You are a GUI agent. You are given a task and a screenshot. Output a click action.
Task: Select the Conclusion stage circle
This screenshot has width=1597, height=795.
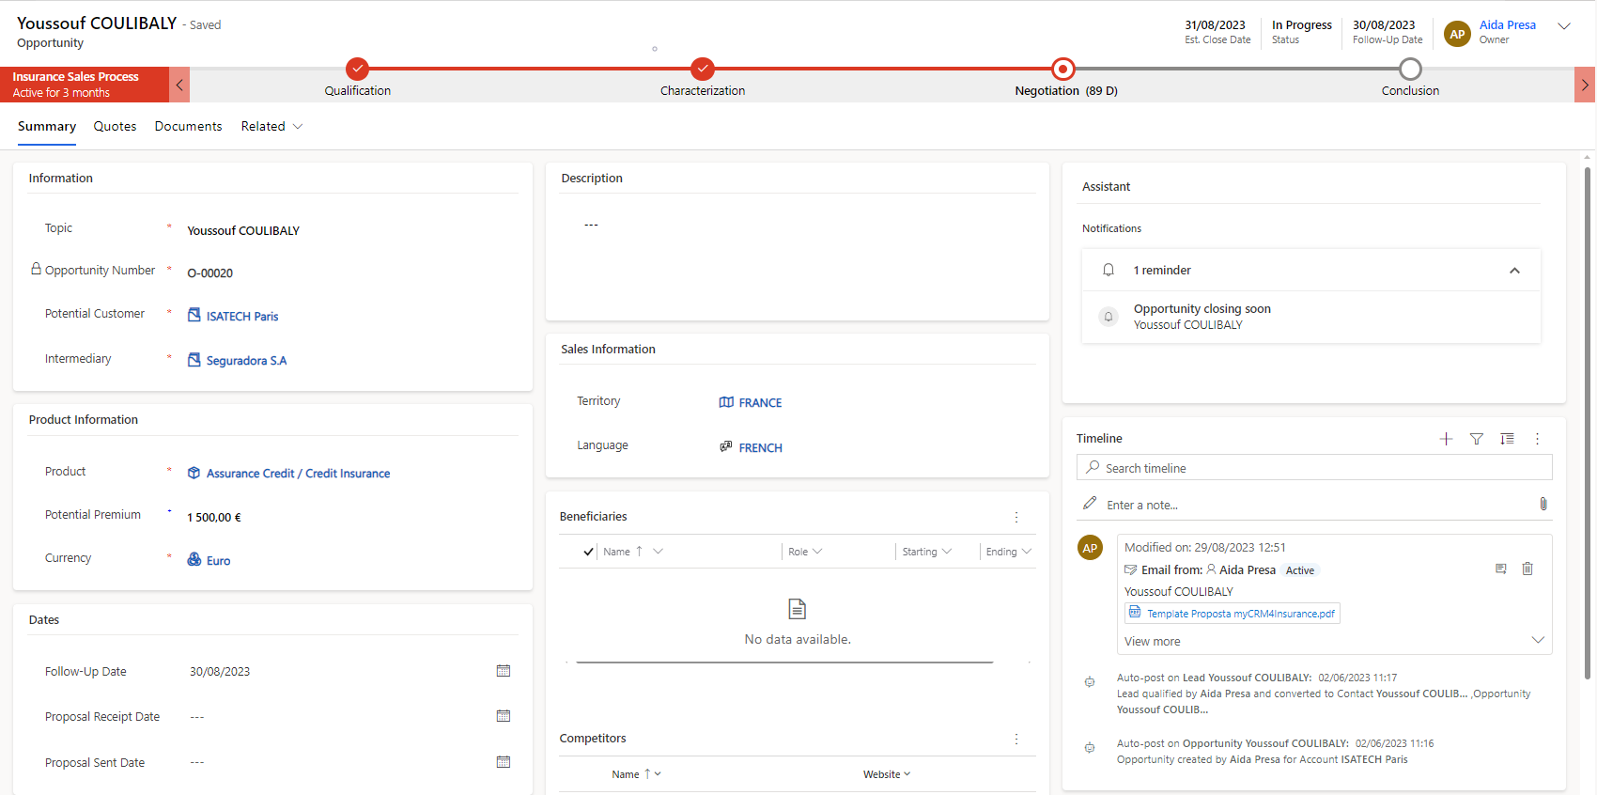[1410, 70]
